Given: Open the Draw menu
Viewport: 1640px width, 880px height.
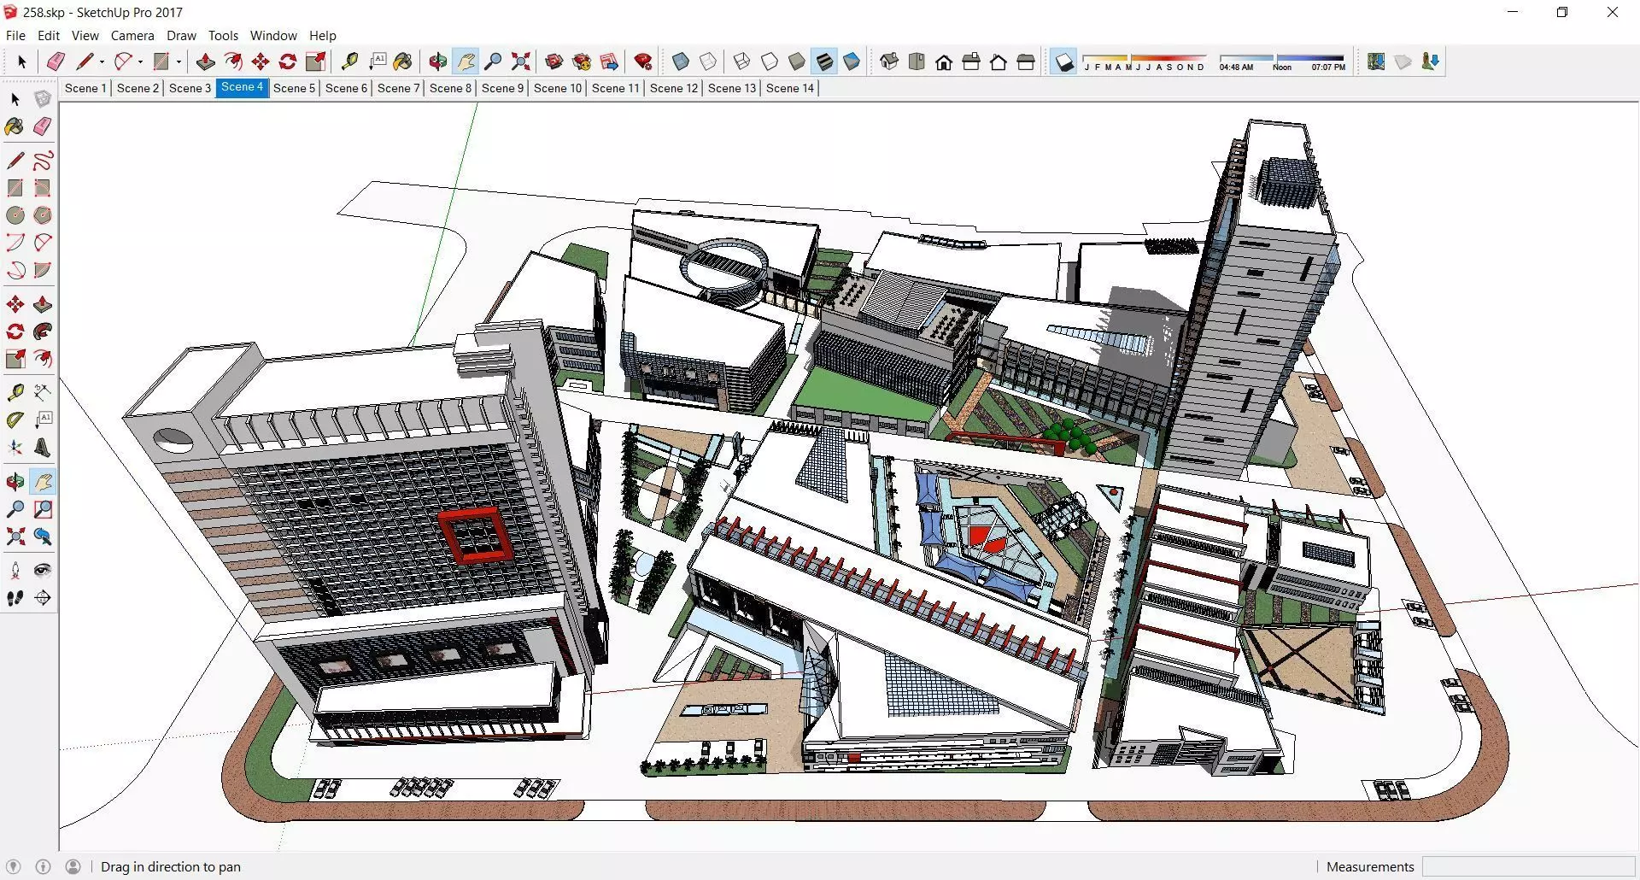Looking at the screenshot, I should 181,36.
